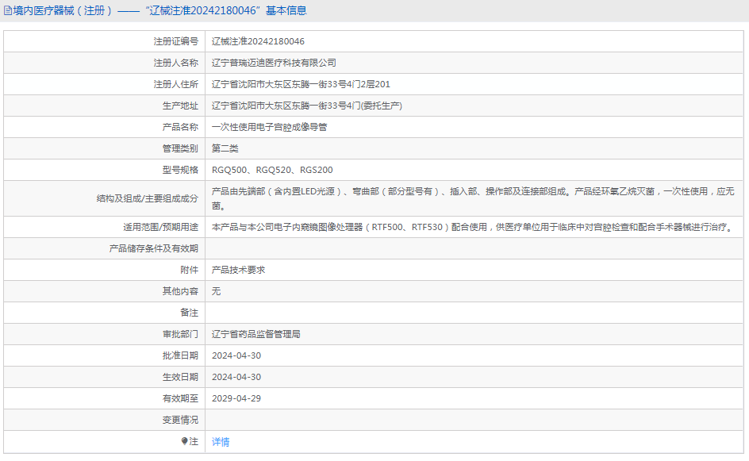This screenshot has width=749, height=461.
Task: Select the 注册人名称 label
Action: (176, 63)
